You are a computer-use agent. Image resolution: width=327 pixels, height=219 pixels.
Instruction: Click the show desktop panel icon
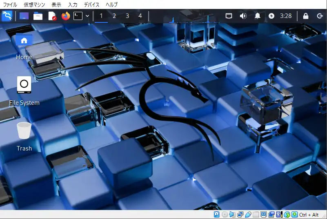click(24, 16)
